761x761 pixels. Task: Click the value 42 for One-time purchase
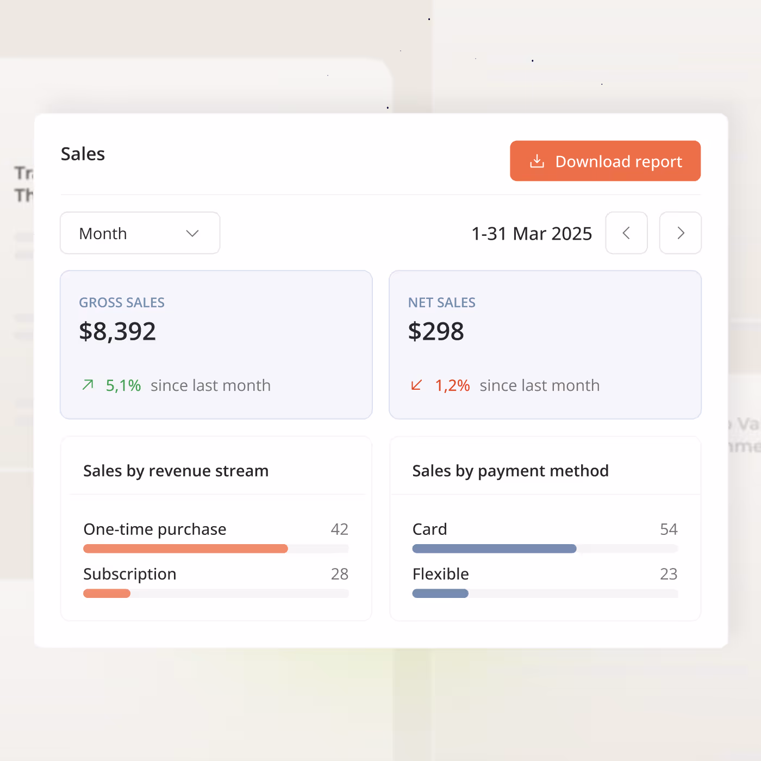[x=340, y=529]
